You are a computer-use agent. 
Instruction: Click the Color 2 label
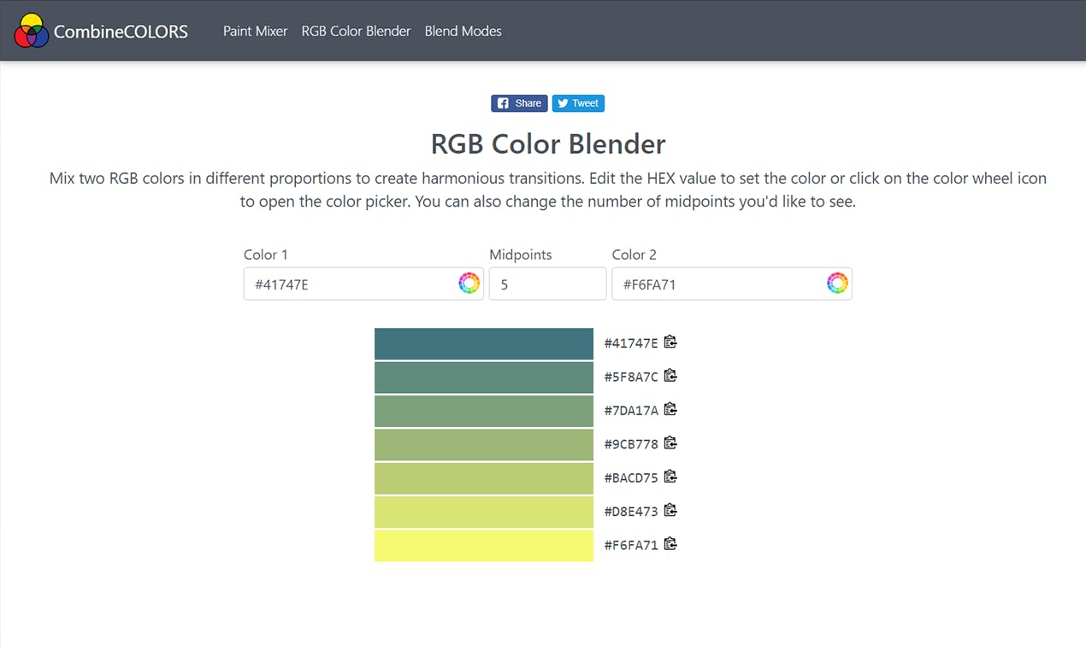tap(634, 255)
